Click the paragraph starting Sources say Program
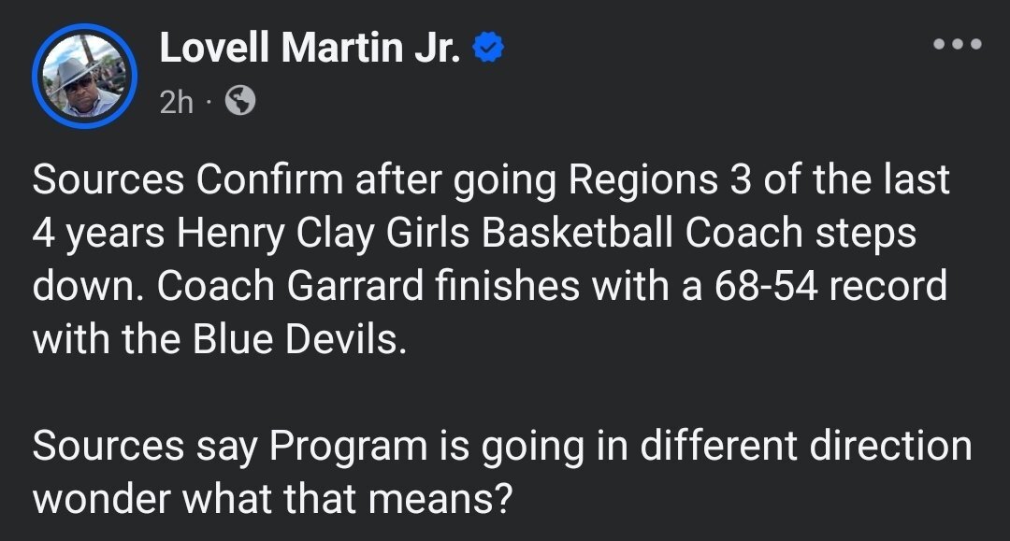The width and height of the screenshot is (1010, 541). pos(502,471)
